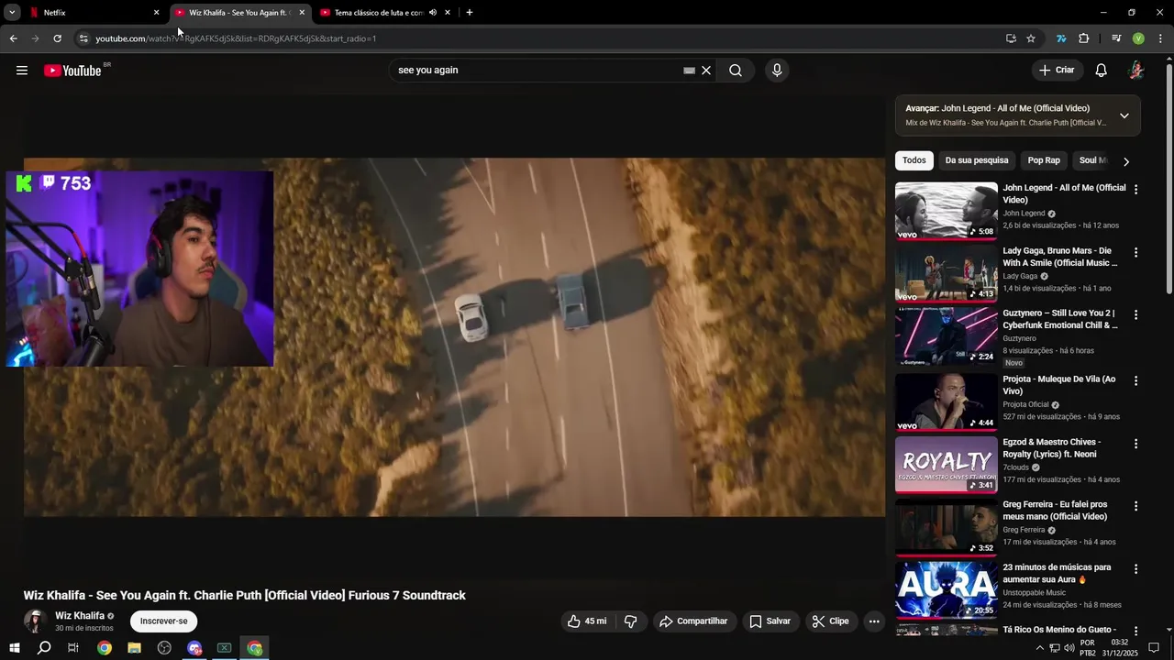Start voice search with microphone
This screenshot has width=1174, height=660.
point(777,71)
